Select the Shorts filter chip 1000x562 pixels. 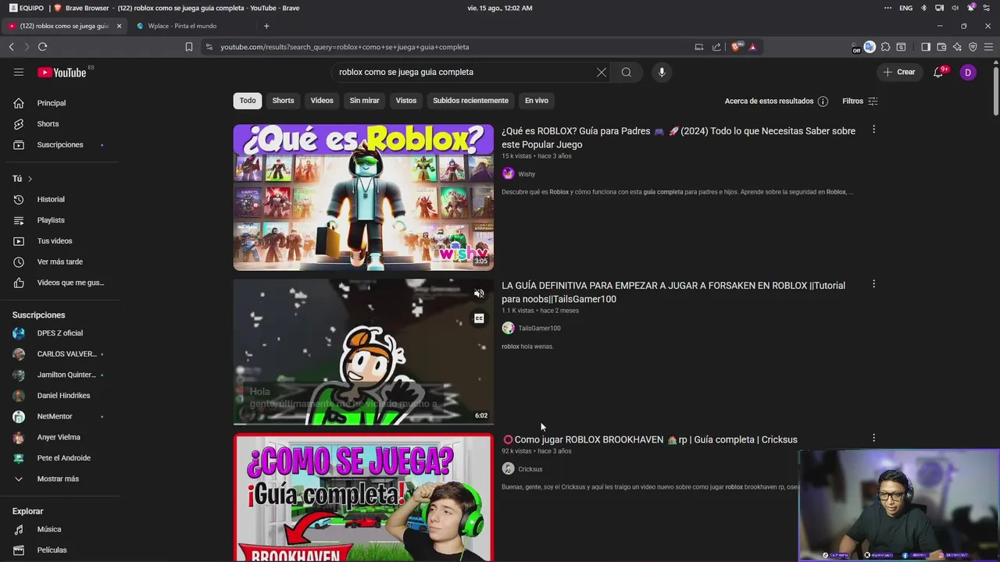(283, 101)
